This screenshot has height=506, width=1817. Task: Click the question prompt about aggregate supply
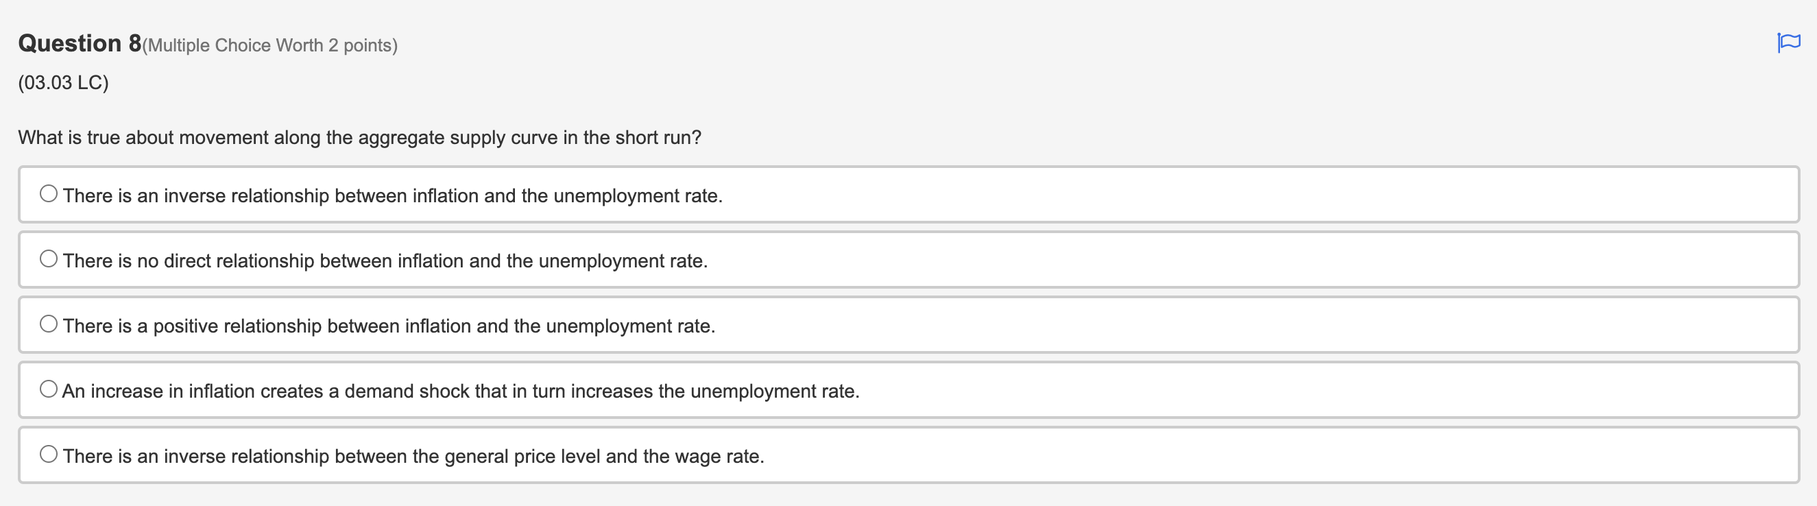click(x=359, y=137)
